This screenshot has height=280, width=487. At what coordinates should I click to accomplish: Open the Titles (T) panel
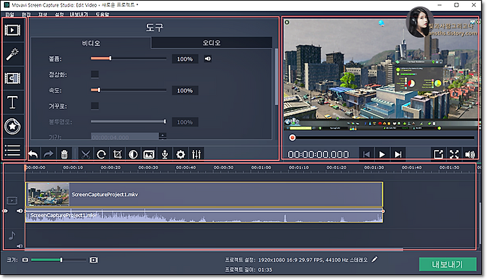click(x=12, y=102)
